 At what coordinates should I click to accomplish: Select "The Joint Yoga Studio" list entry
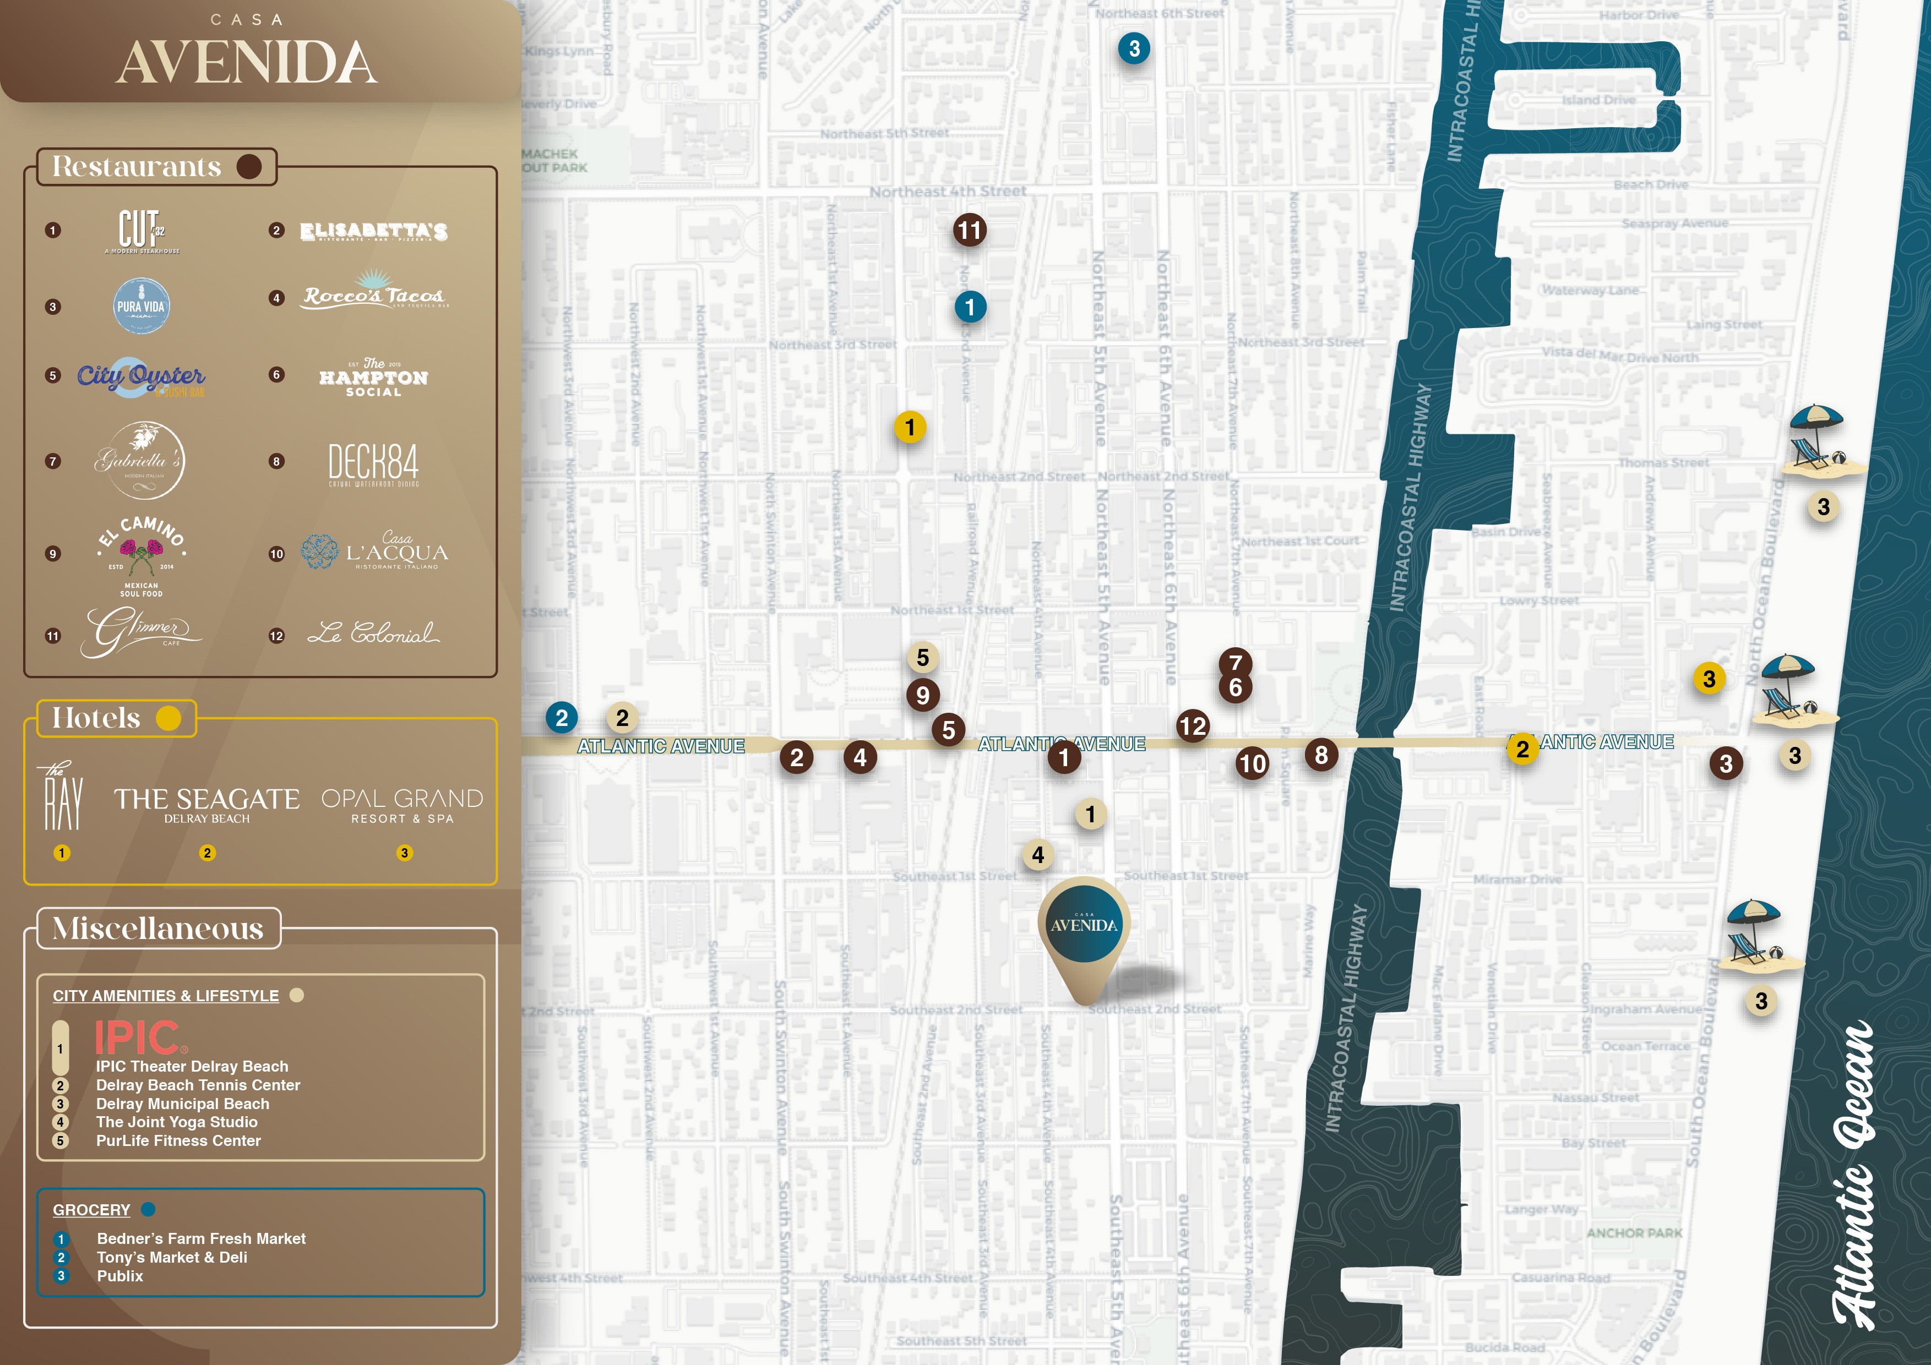pos(177,1122)
